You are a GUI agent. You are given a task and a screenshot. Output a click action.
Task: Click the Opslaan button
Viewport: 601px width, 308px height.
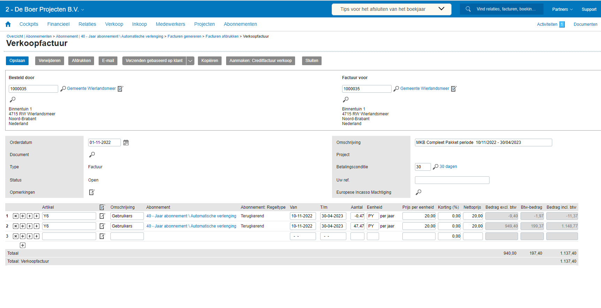click(17, 61)
